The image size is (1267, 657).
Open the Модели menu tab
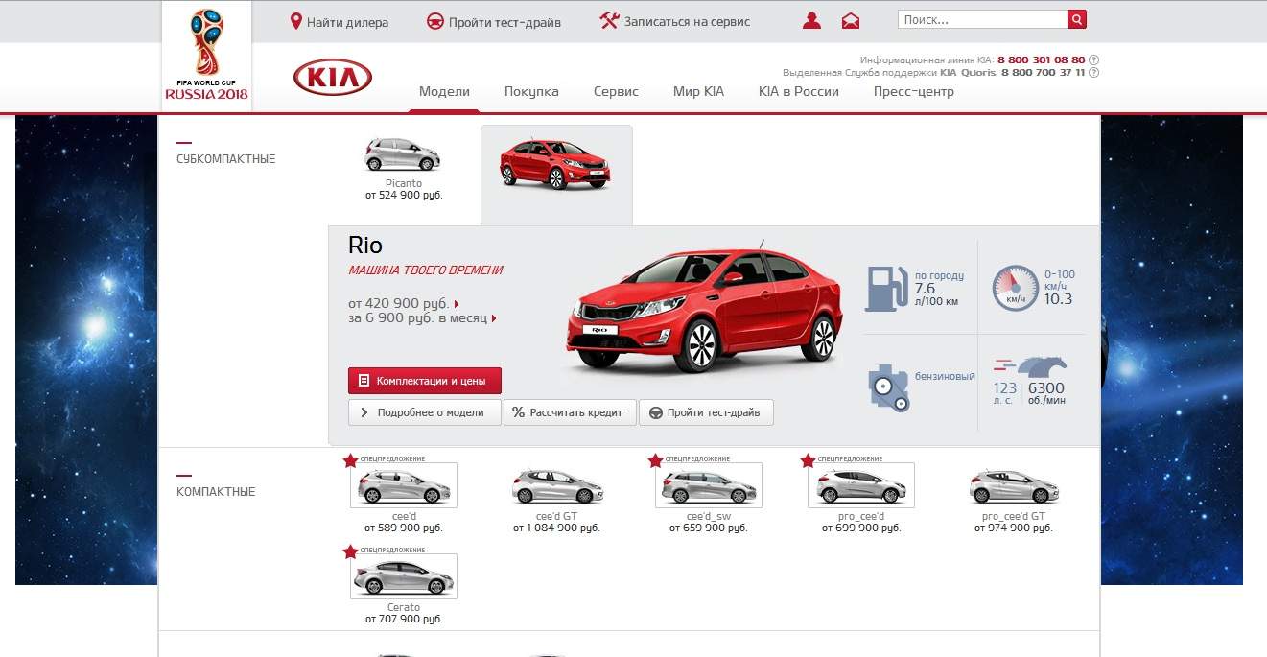[444, 92]
